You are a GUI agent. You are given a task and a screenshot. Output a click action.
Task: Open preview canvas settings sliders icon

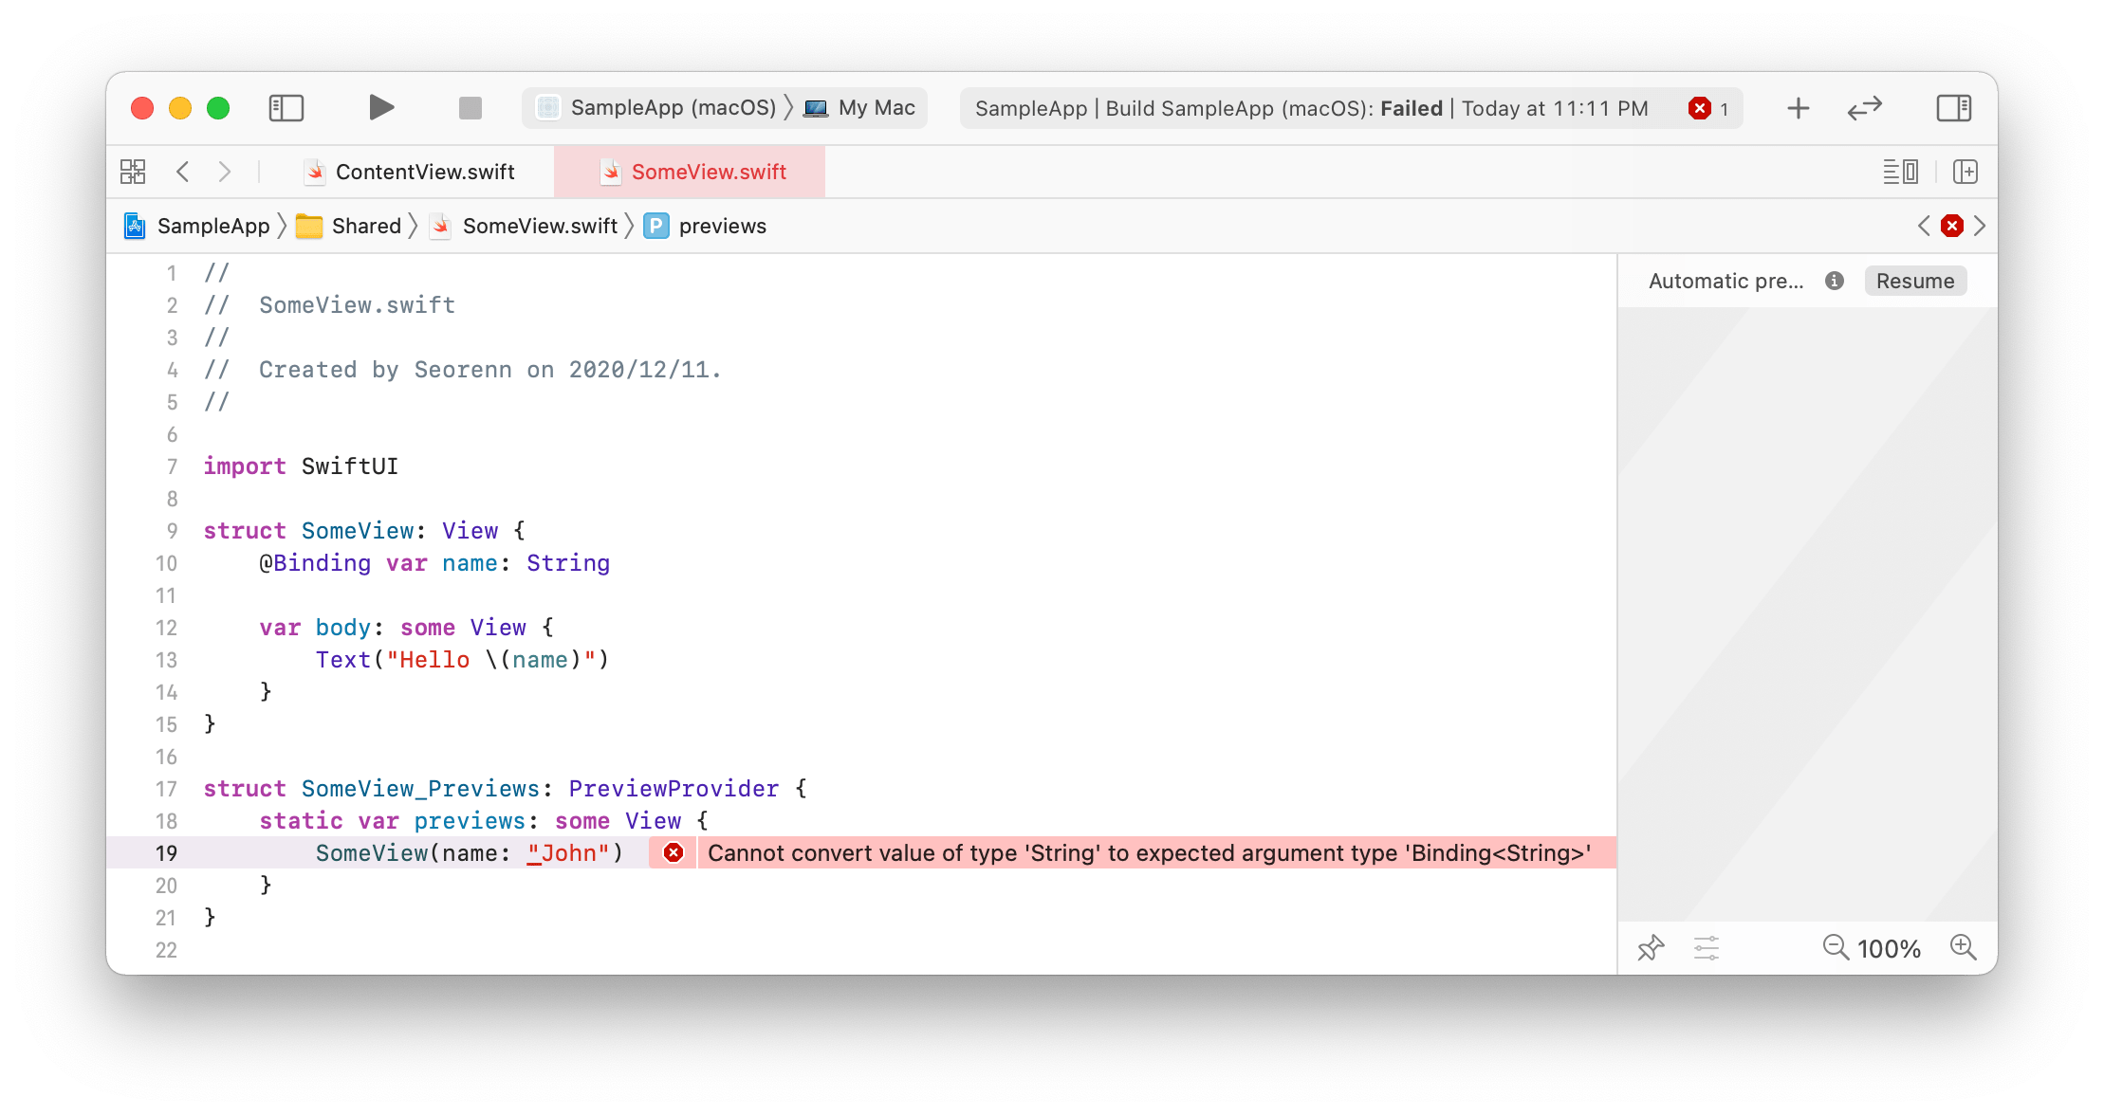1707,947
